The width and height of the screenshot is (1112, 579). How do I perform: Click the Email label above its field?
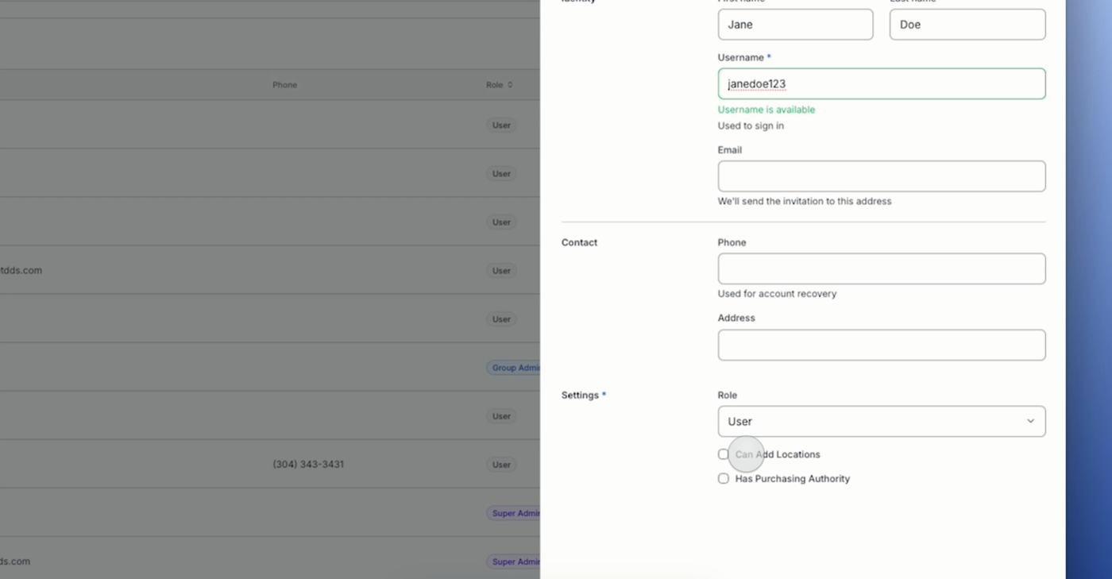(730, 150)
